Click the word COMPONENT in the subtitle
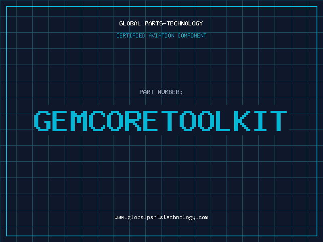This screenshot has width=323, height=242. point(191,35)
